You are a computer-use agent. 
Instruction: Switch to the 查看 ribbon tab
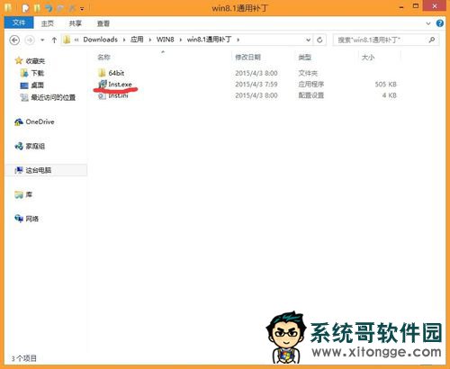click(103, 23)
